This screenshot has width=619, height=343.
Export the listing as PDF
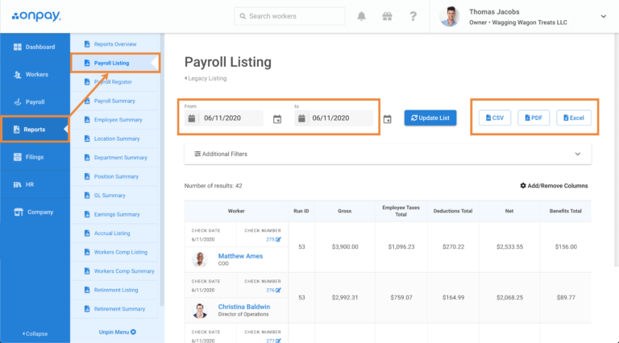[x=534, y=118]
